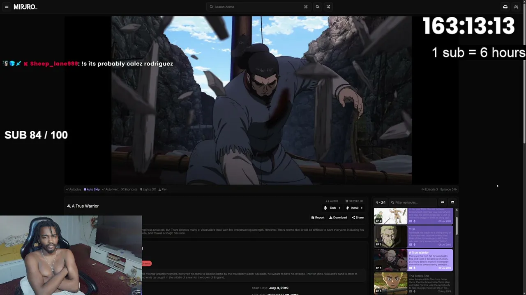Click the episode list scrollbar thumb

pos(457,226)
